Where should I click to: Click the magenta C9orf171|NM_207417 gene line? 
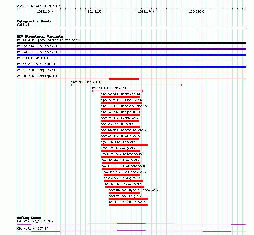(131, 231)
